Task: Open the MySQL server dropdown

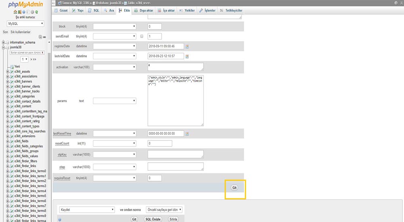Action: [25, 24]
